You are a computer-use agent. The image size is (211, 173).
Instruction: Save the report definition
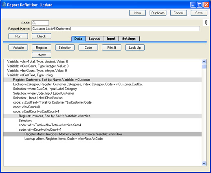coord(199,13)
